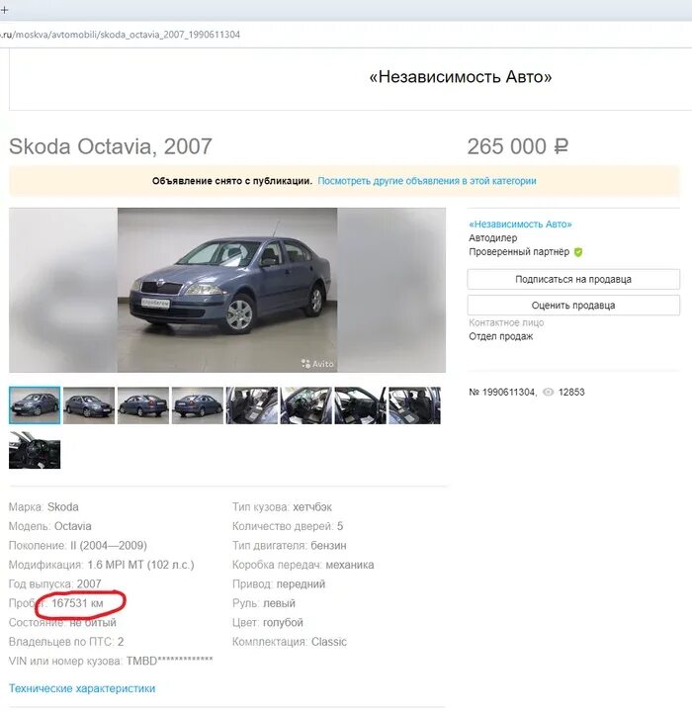
Task: Select the second car exterior thumbnail
Action: (89, 405)
